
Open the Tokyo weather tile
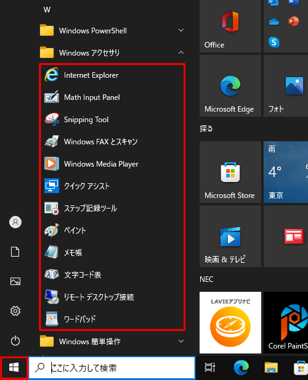286,172
